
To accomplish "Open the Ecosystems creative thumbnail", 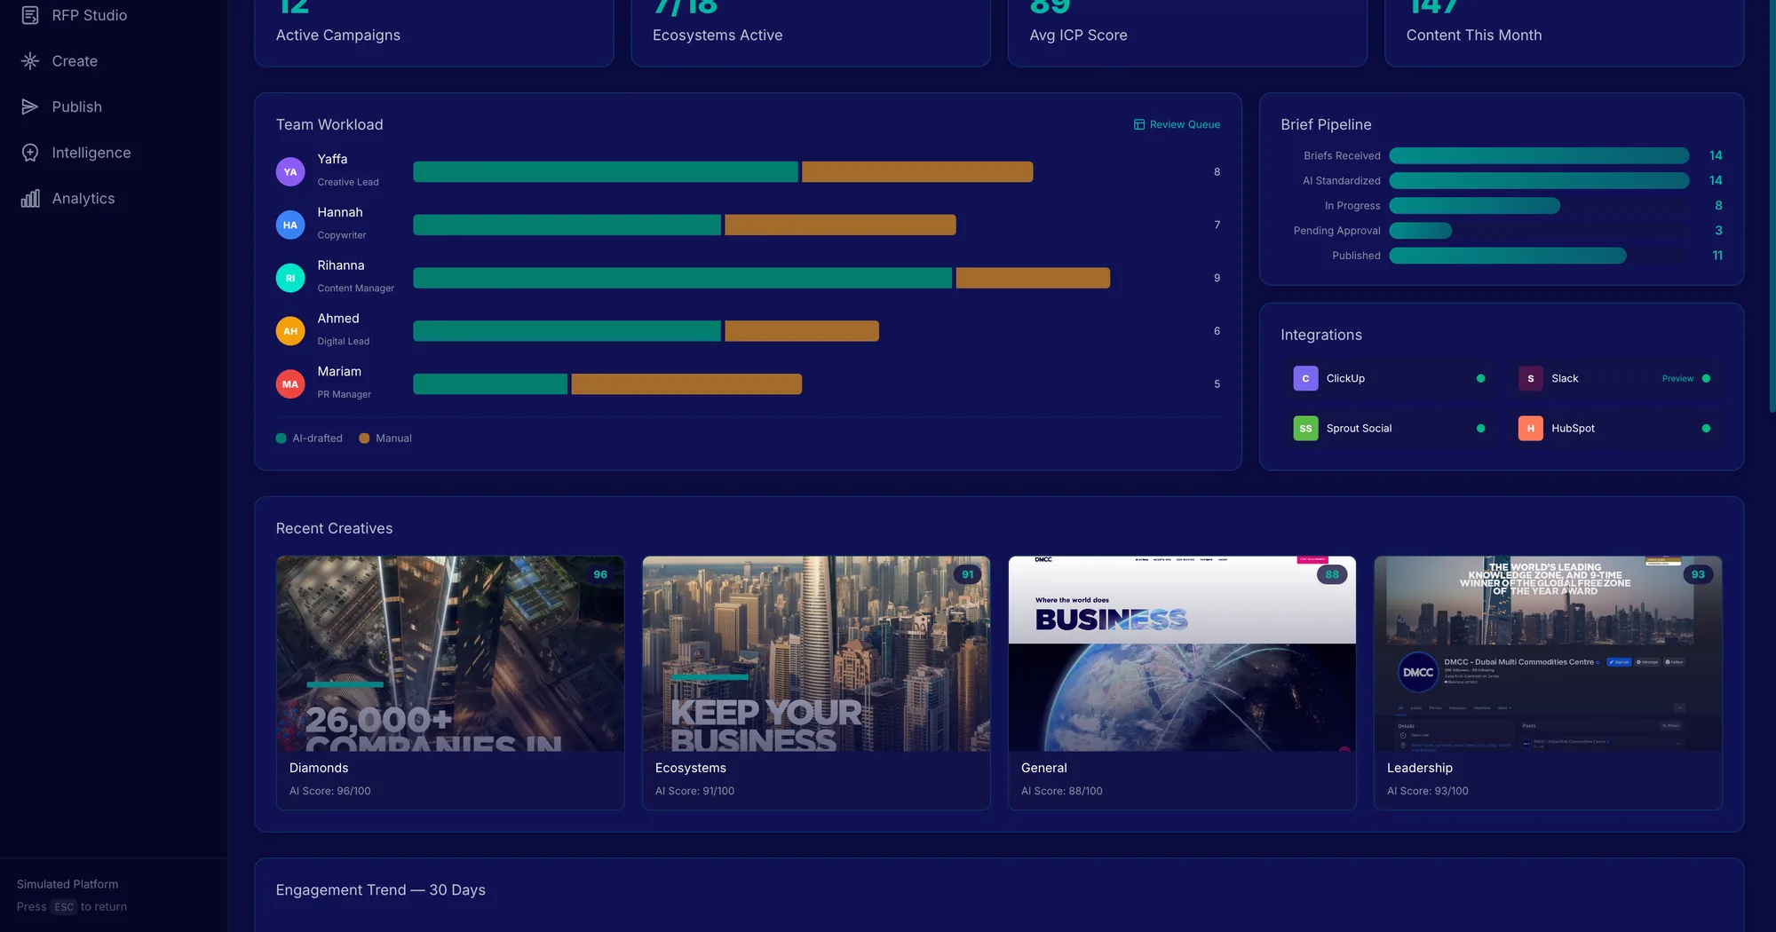I will (816, 654).
